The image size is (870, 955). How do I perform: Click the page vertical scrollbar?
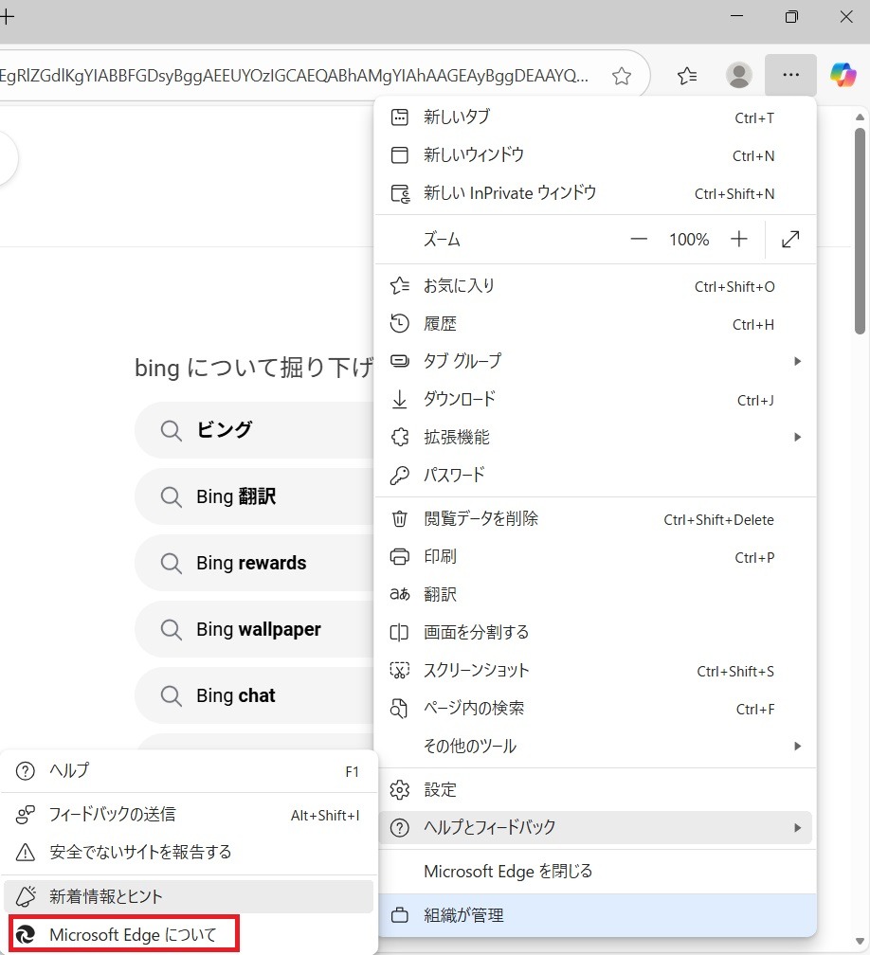[860, 230]
